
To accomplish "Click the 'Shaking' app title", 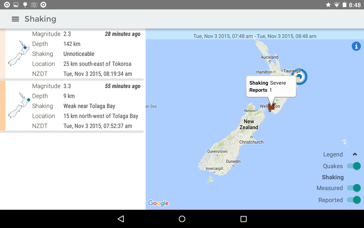I will pos(41,19).
